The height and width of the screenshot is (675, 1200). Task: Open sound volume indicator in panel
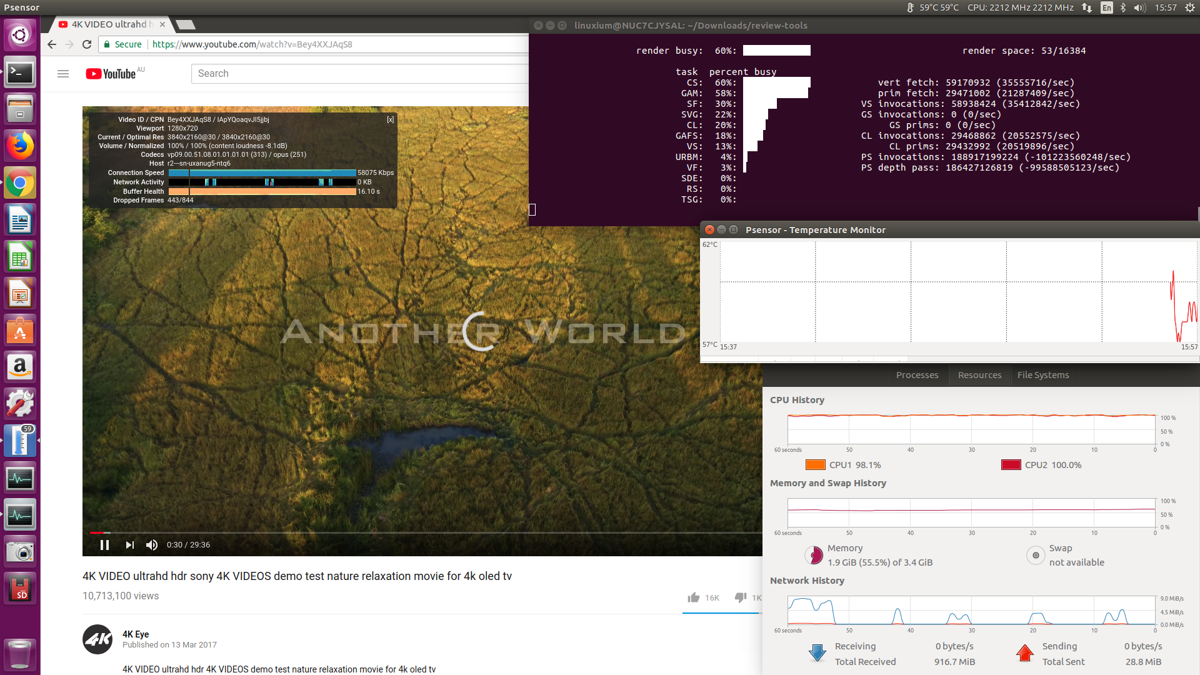[x=1140, y=7]
